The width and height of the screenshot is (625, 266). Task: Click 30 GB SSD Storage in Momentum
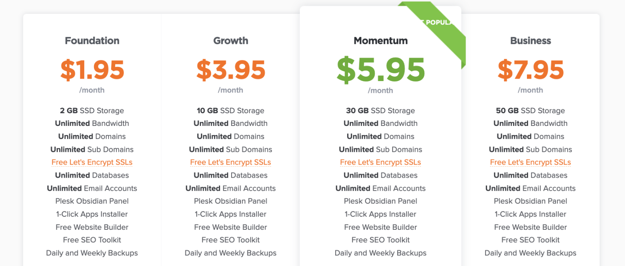380,110
